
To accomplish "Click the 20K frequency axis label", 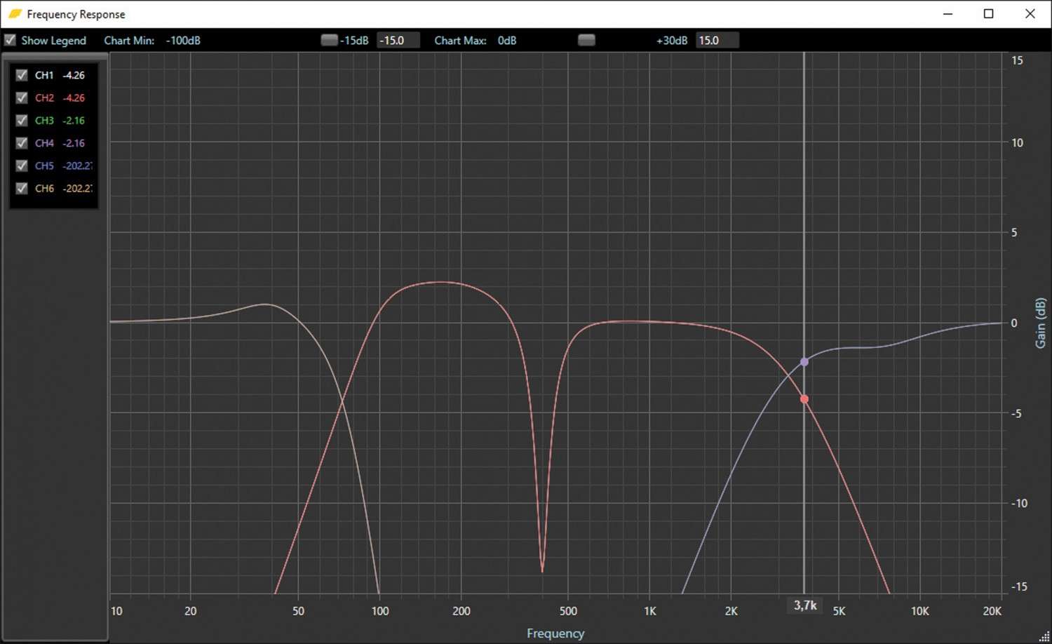I will (x=992, y=611).
